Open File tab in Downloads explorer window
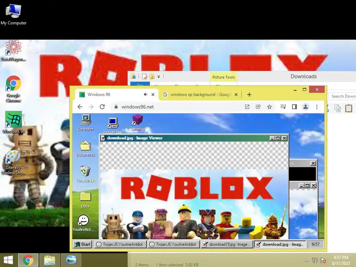This screenshot has width=356, height=267. click(x=140, y=84)
